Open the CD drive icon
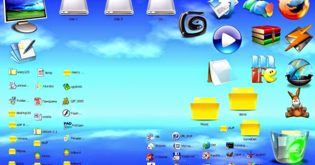Image resolution: width=315 pixels, height=165 pixels. (x=161, y=7)
